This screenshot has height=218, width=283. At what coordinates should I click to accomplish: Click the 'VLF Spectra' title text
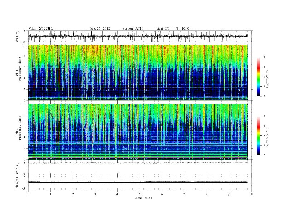(x=40, y=28)
